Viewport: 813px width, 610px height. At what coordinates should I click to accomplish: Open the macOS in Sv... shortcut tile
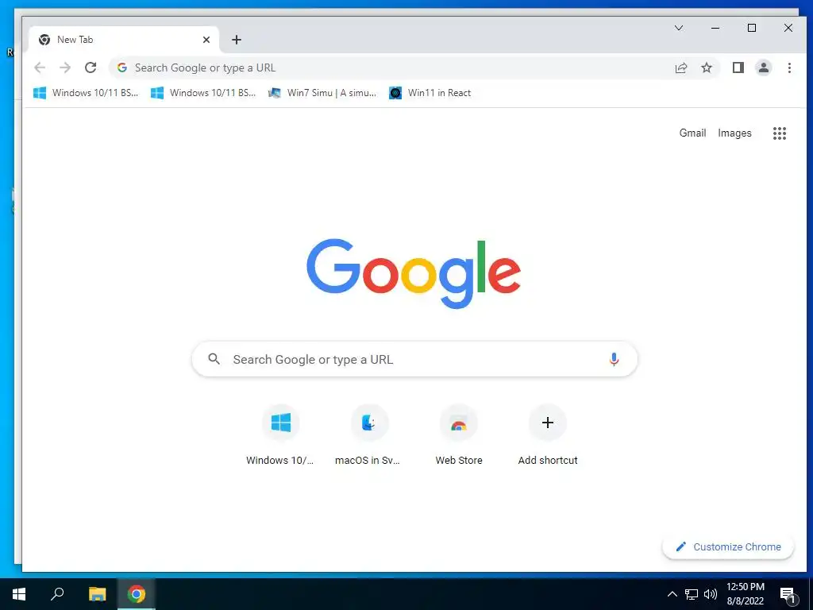(x=368, y=436)
